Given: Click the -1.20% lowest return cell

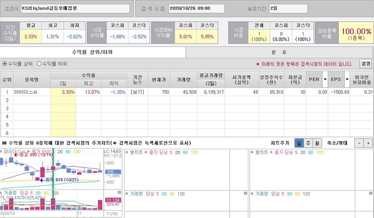Looking at the screenshot, I should 114,92.
